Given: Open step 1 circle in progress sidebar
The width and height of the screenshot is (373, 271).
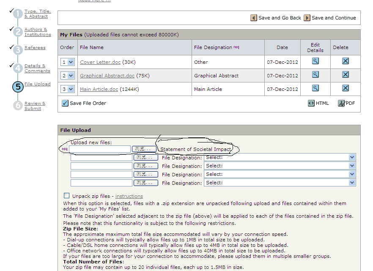Looking at the screenshot, I should coord(18,14).
